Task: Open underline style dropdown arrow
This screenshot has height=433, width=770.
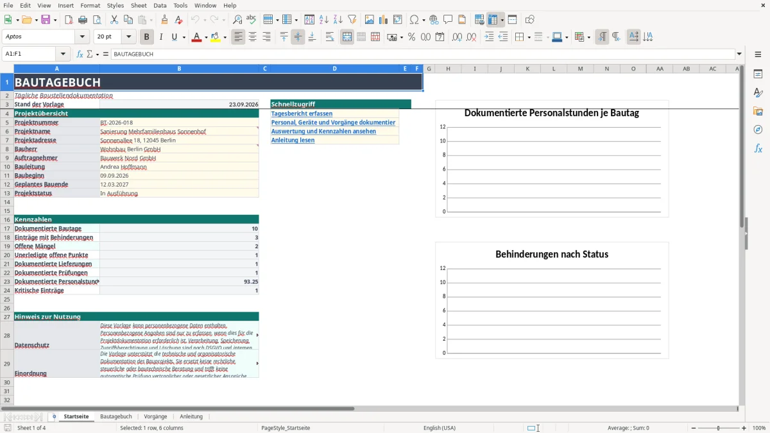Action: [x=184, y=37]
